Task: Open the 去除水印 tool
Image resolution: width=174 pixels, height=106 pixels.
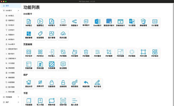Action: point(40,84)
